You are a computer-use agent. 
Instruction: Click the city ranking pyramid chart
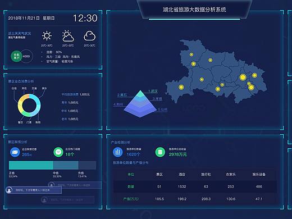coord(140,104)
